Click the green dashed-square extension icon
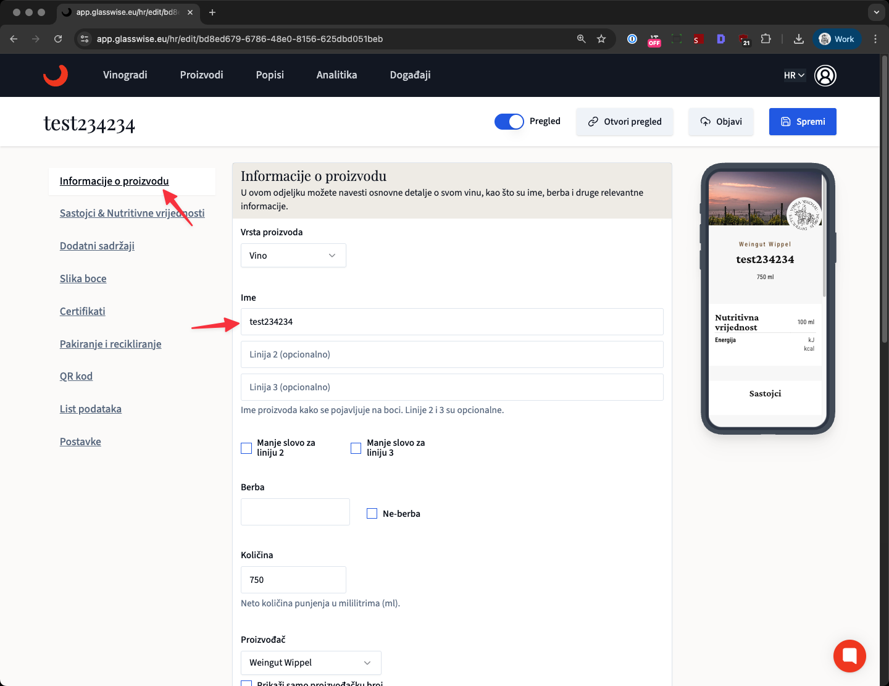The image size is (889, 686). pyautogui.click(x=677, y=39)
